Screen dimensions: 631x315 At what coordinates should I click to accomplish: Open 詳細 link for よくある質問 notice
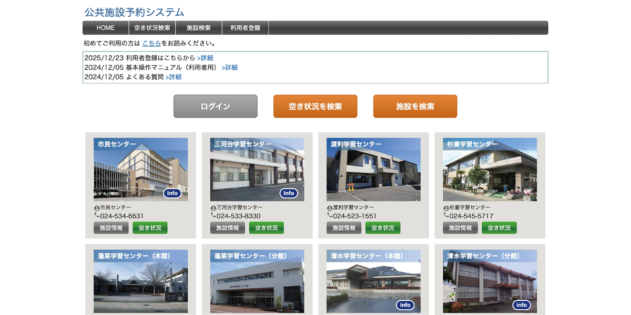(174, 77)
